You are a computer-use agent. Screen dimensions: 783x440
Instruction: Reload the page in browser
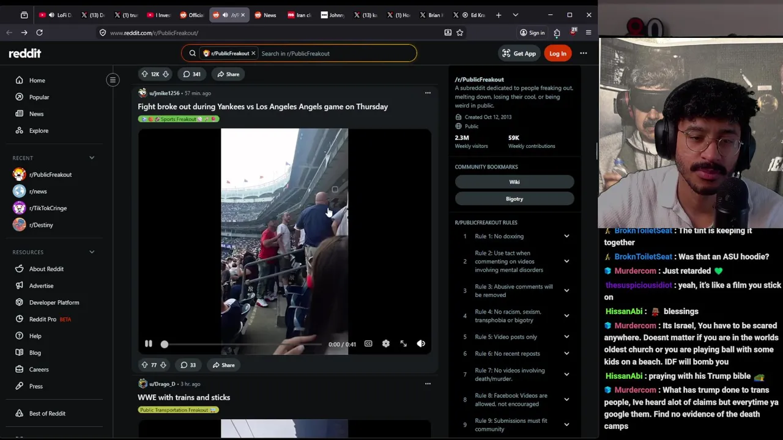point(39,32)
